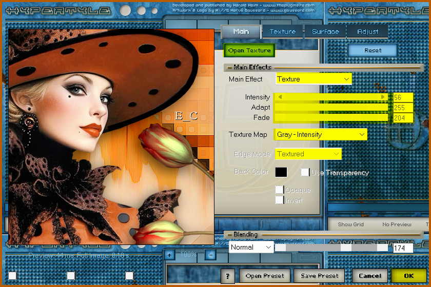431x287 pixels.
Task: Open help with the question mark icon
Action: pos(228,276)
